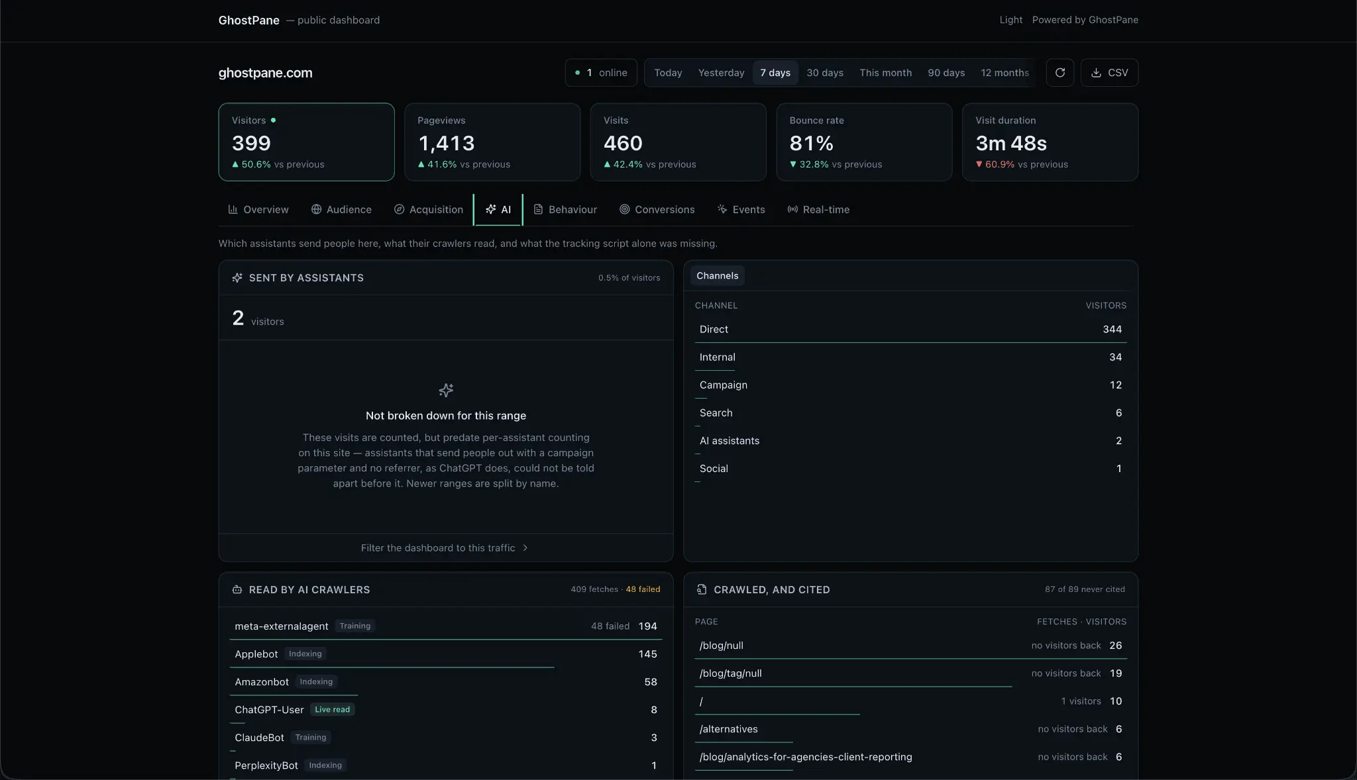Open the Acquisition tab

429,210
